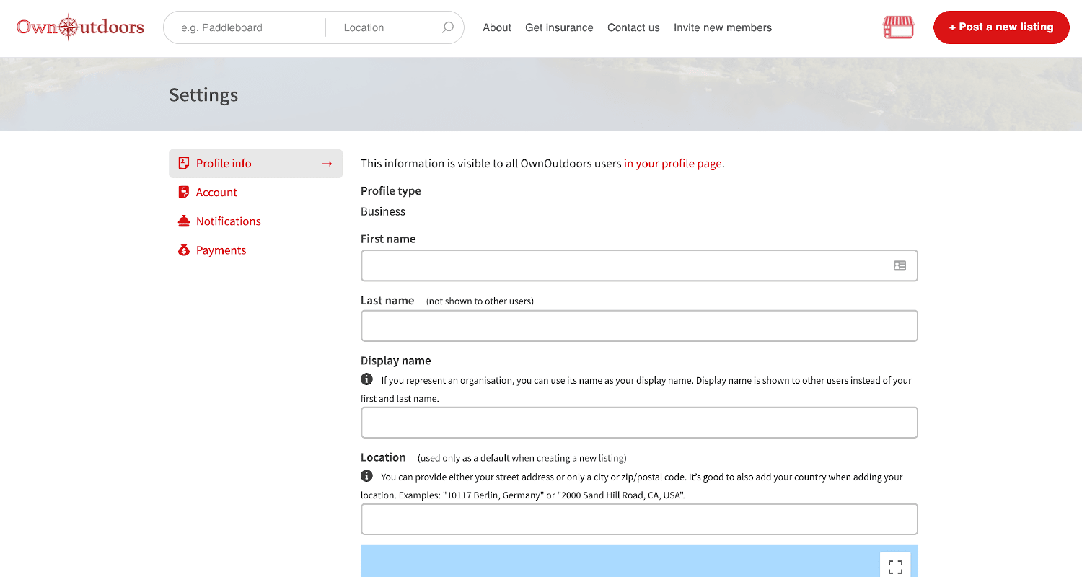This screenshot has width=1082, height=577.
Task: Click the 'Business' profile type value
Action: pos(383,211)
